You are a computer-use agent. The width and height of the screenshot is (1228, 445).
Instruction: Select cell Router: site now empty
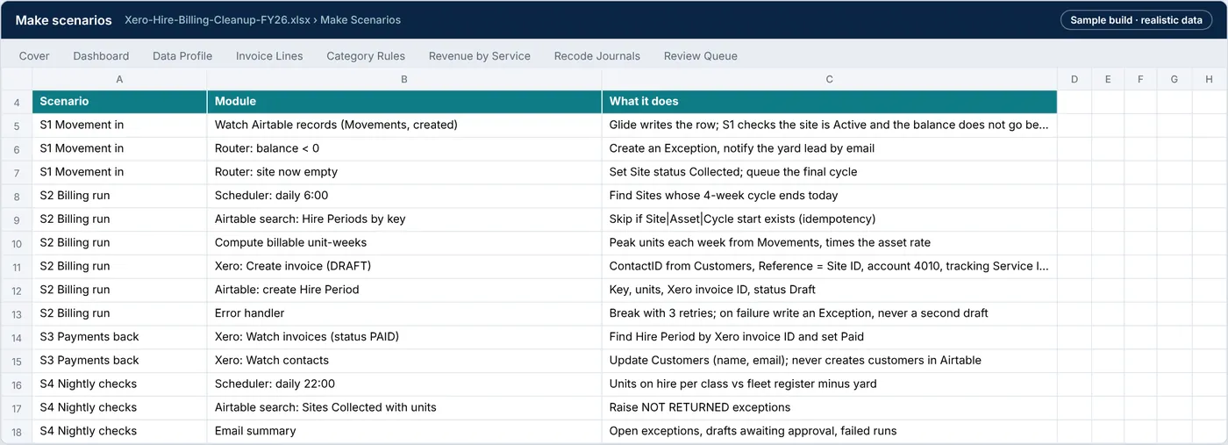[x=404, y=172]
